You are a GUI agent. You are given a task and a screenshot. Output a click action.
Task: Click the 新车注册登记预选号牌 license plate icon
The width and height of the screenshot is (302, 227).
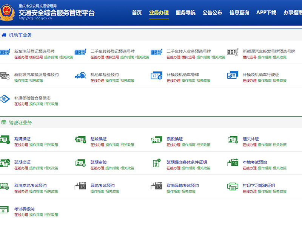point(5,53)
